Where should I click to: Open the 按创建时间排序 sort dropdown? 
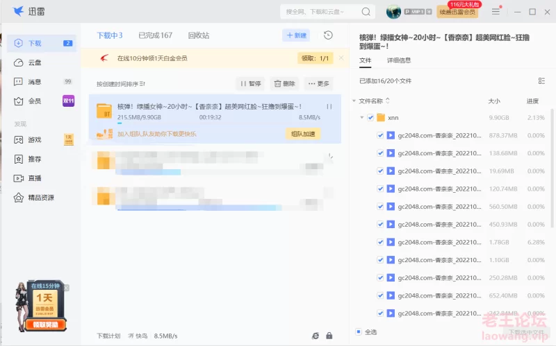pos(121,84)
